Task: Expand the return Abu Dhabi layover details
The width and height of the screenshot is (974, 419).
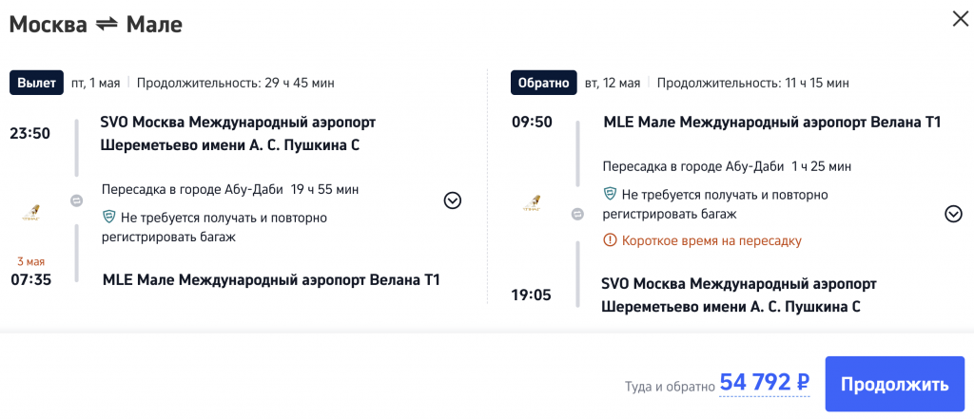Action: (953, 214)
